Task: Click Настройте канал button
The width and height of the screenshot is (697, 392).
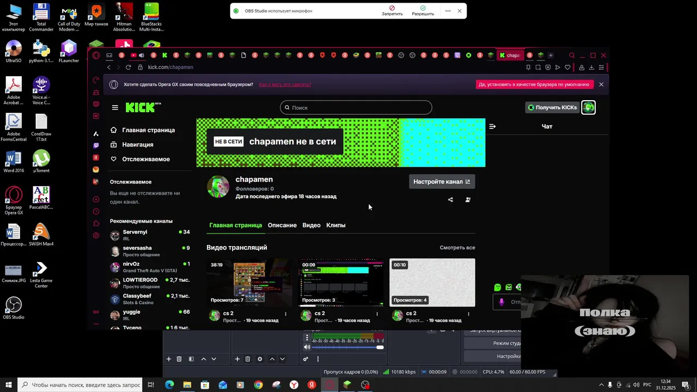Action: 442,182
